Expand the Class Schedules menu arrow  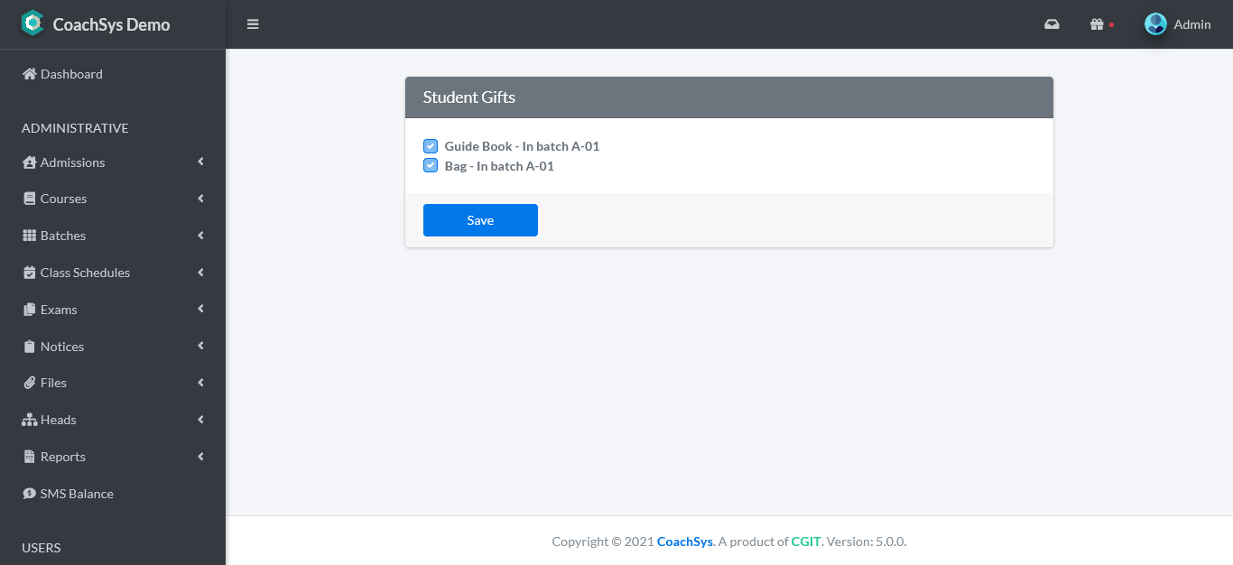pos(200,272)
